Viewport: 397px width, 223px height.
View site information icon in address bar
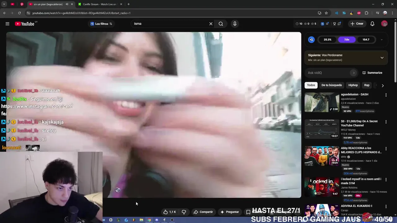(28, 13)
